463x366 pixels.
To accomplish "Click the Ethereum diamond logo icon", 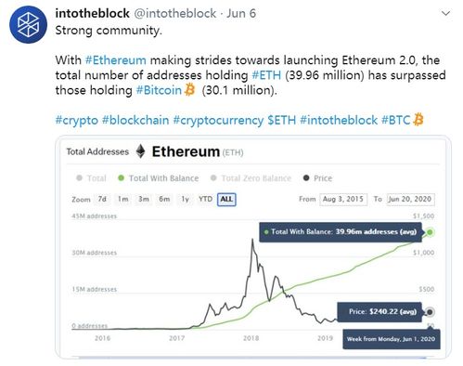I will (x=141, y=151).
